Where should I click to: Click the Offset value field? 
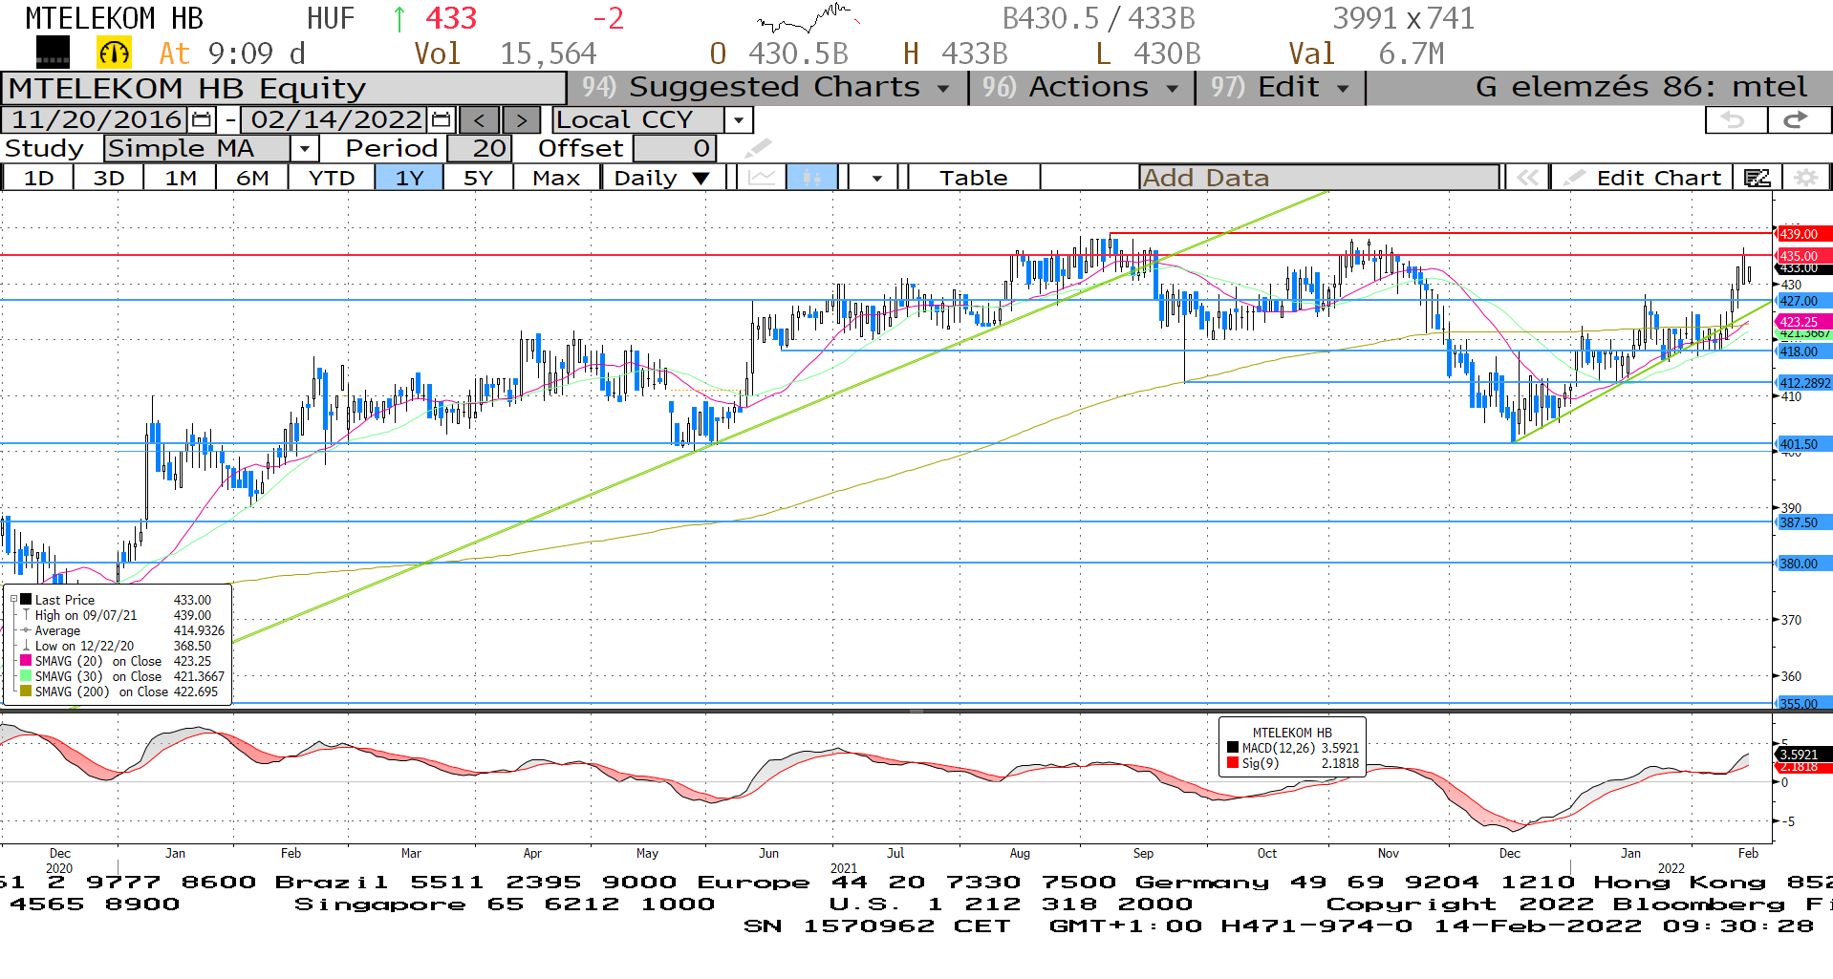[x=674, y=149]
